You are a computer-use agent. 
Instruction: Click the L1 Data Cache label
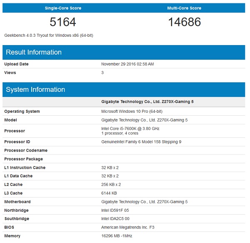(x=18, y=176)
